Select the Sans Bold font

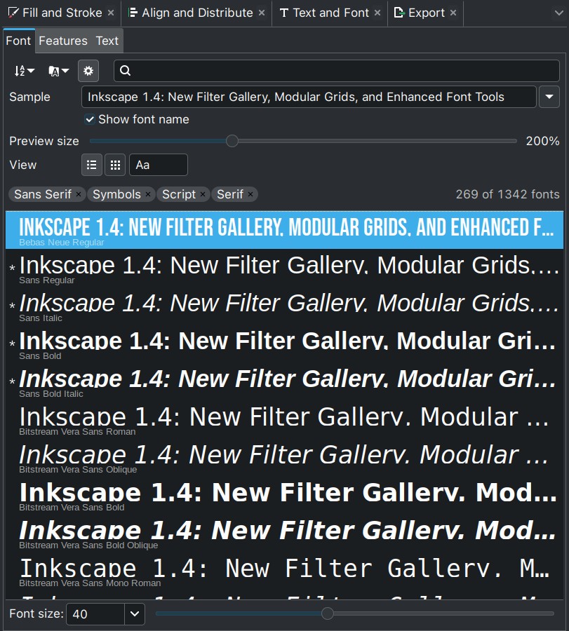click(x=284, y=344)
